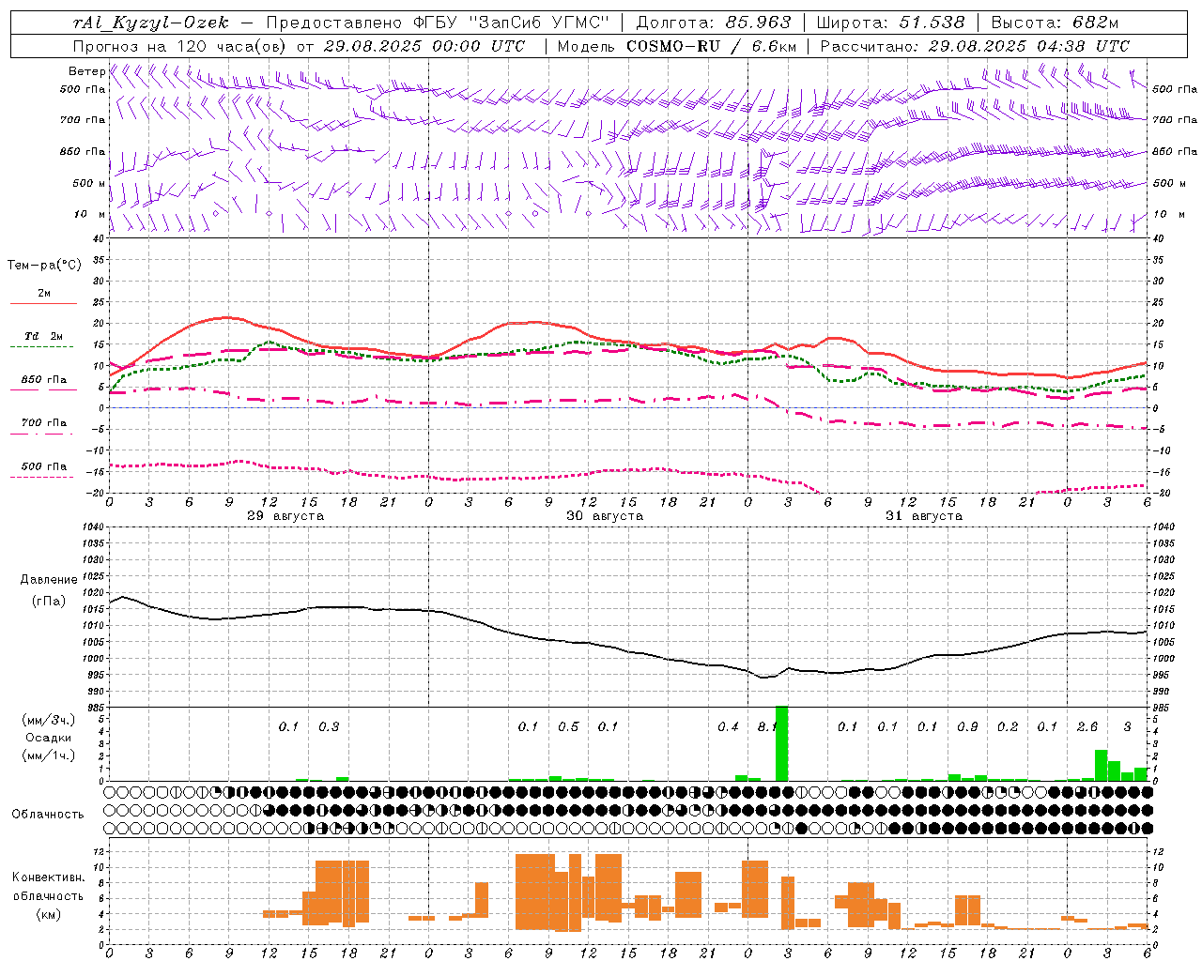
Task: Click the (мм/1ч.) precipitation unit label
Action: click(x=48, y=755)
